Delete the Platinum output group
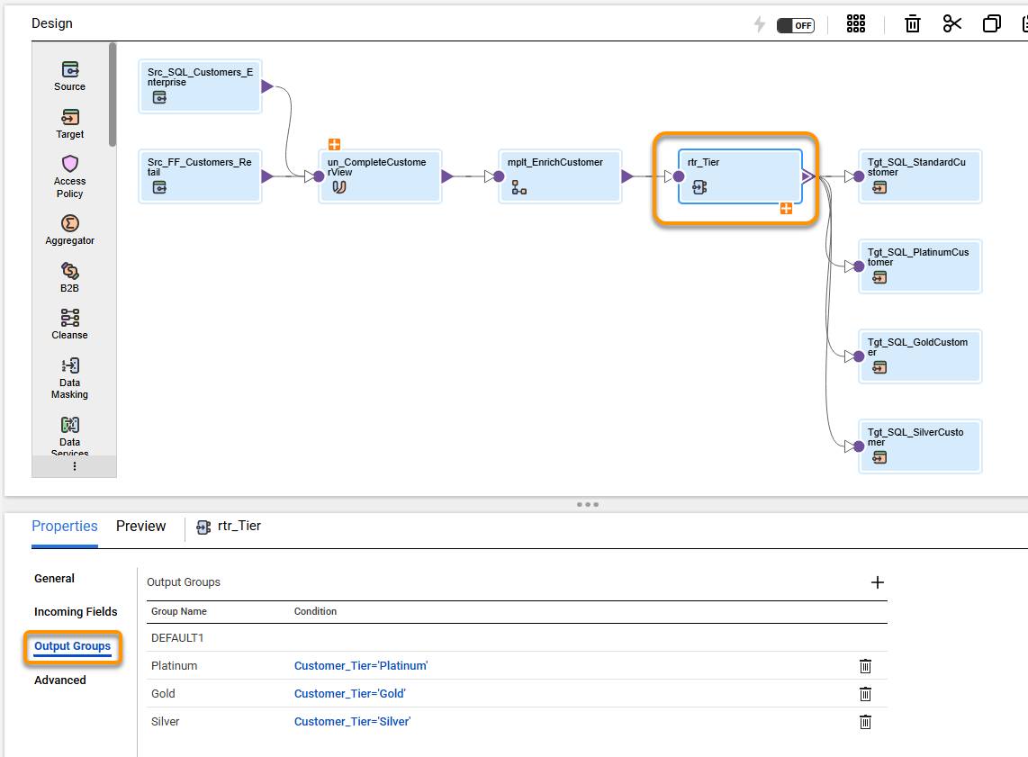The height and width of the screenshot is (757, 1028). click(x=865, y=666)
